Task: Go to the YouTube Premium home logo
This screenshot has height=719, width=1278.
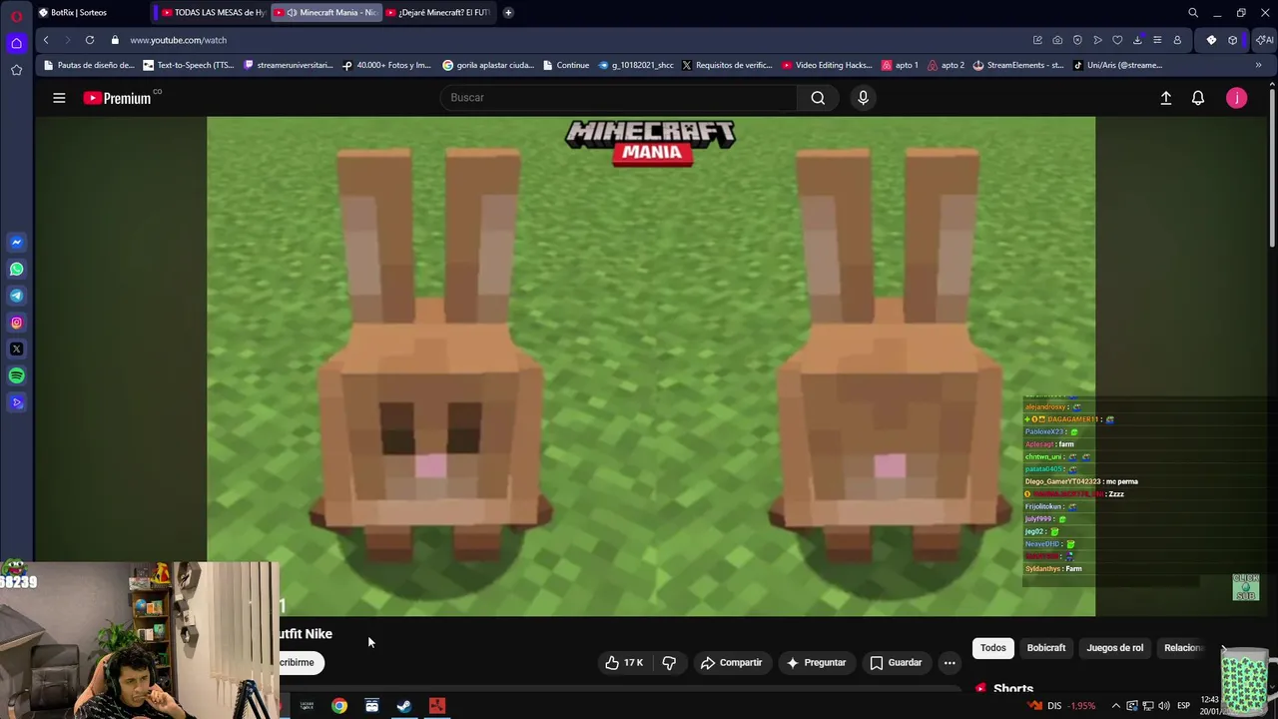Action: click(x=121, y=98)
